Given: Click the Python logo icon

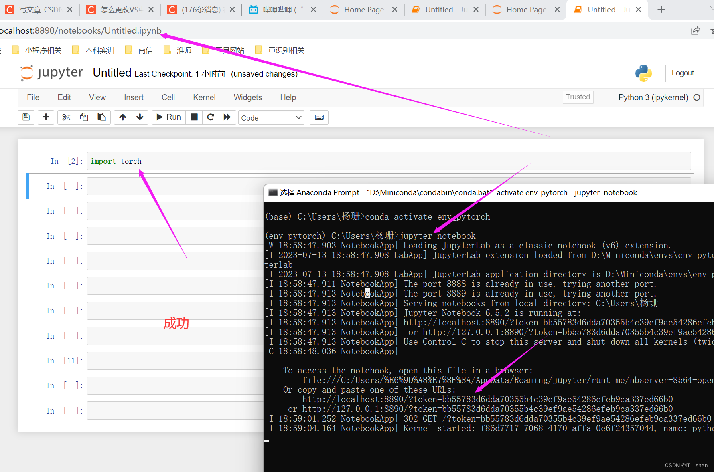Looking at the screenshot, I should 643,73.
